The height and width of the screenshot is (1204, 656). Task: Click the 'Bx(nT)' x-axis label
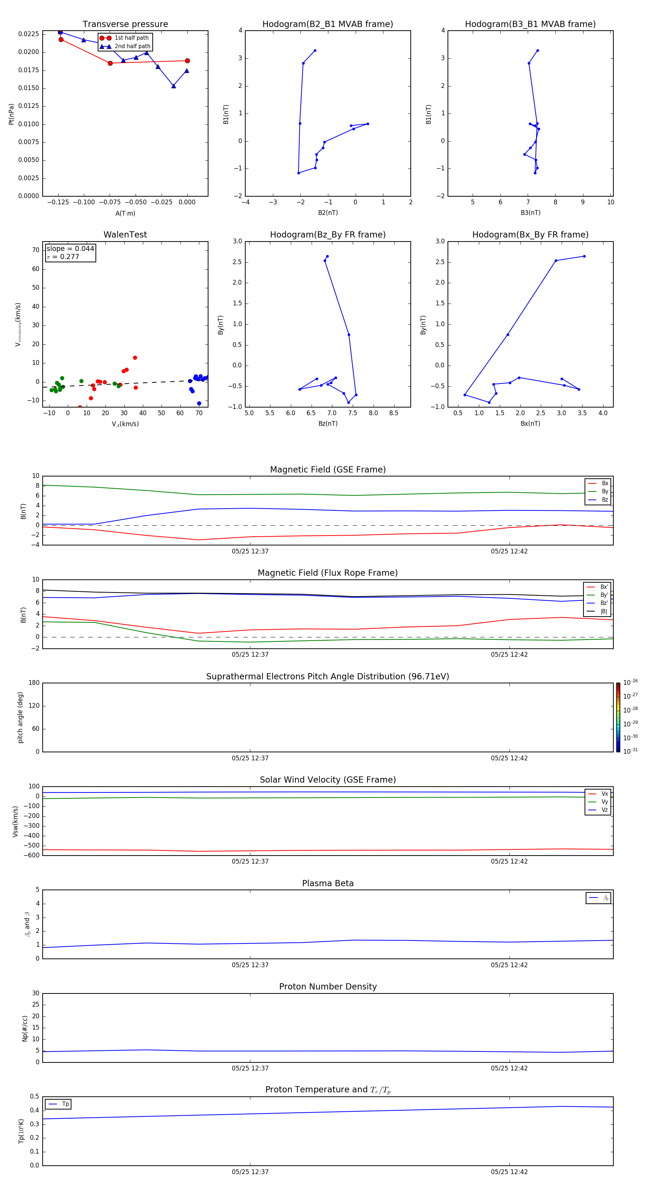[530, 424]
